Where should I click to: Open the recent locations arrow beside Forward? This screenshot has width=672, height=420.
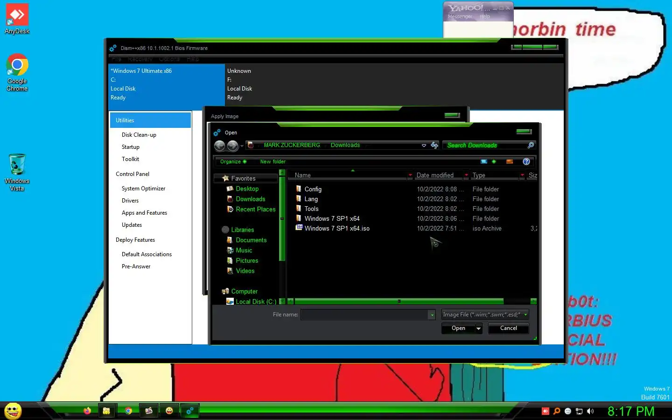pos(242,146)
